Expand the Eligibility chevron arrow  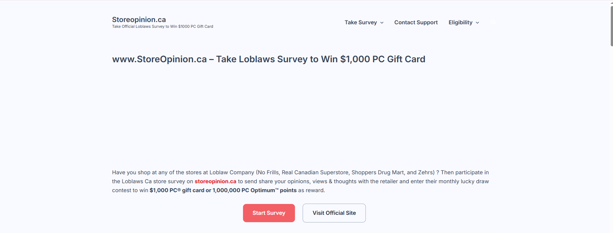(x=477, y=23)
